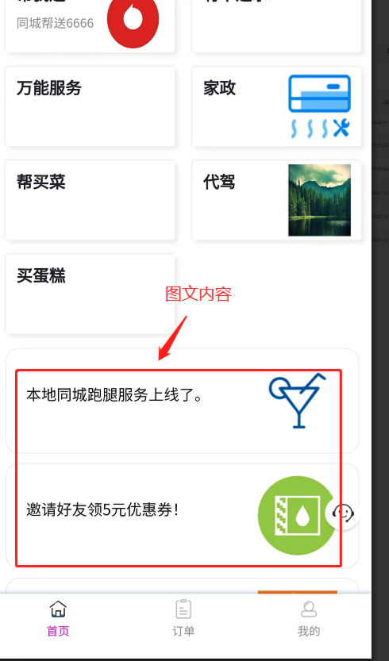Select the 帮买菜 grocery service card
The width and height of the screenshot is (389, 661).
pyautogui.click(x=90, y=200)
